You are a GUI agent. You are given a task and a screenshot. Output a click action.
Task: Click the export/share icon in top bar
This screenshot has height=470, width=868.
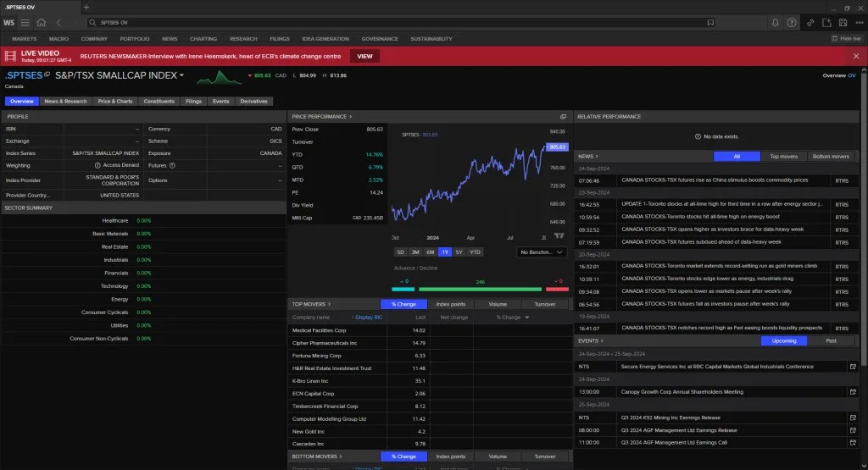pos(826,23)
